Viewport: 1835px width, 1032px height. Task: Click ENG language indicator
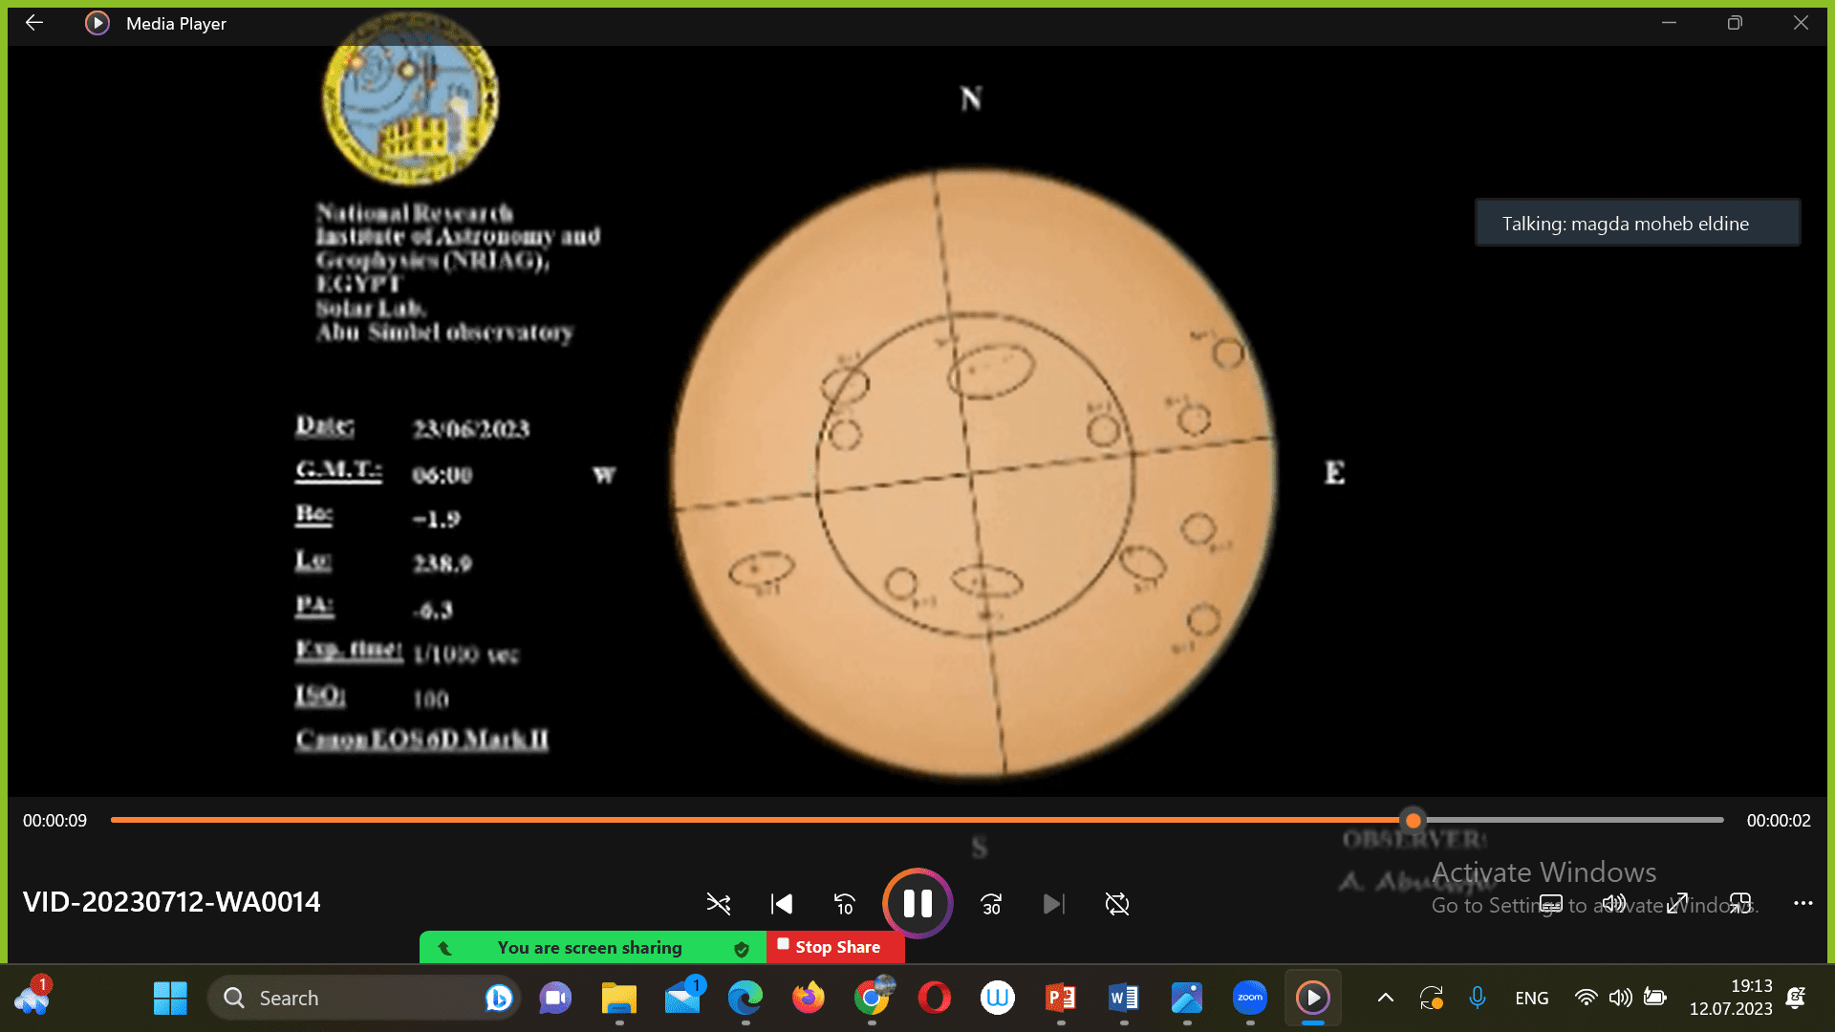click(1532, 999)
